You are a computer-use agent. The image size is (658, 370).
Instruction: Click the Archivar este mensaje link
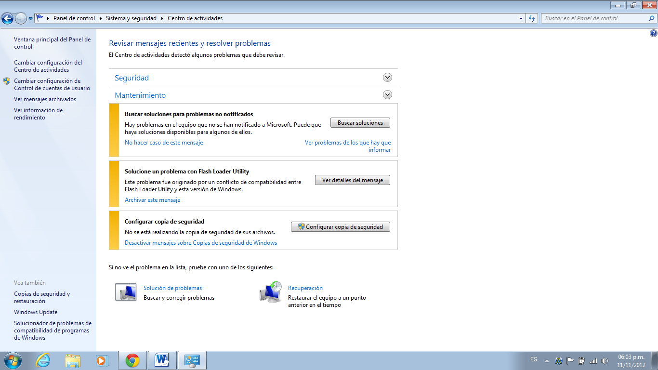coord(152,199)
